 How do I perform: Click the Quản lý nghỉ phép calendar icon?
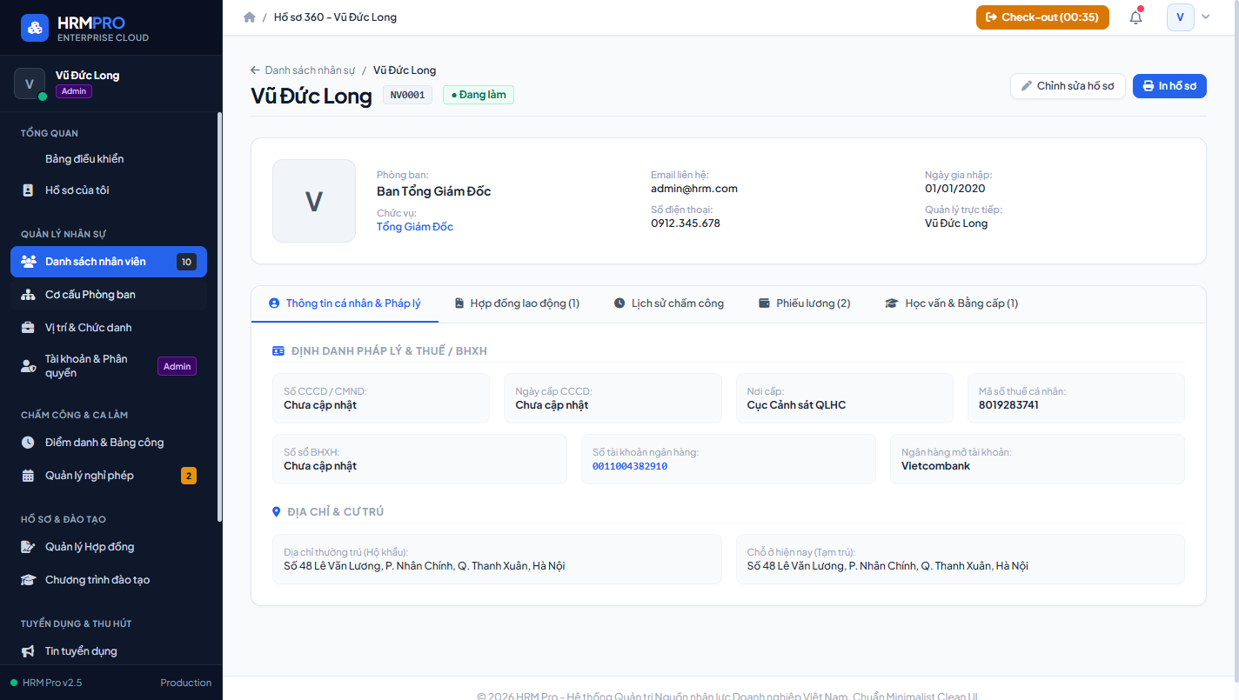(x=28, y=476)
